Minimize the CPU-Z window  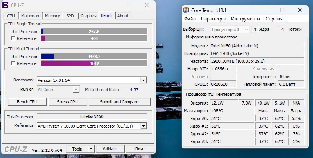pos(112,5)
